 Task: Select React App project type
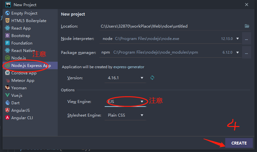[30, 28]
